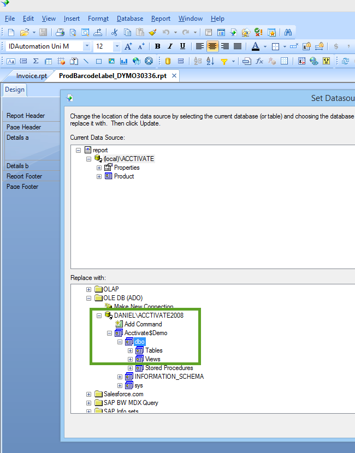The image size is (355, 453).
Task: Click the disabled Save diskette icon
Action: coord(43,32)
